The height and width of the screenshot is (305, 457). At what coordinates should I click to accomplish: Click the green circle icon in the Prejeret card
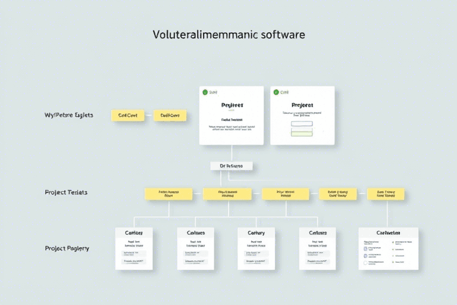275,92
